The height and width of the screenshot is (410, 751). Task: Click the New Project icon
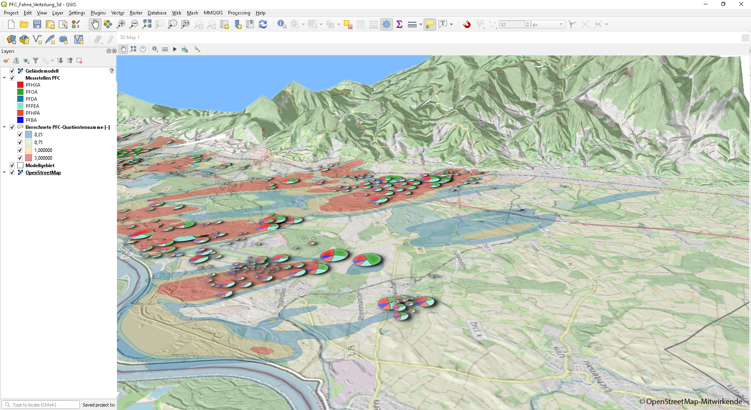point(11,24)
